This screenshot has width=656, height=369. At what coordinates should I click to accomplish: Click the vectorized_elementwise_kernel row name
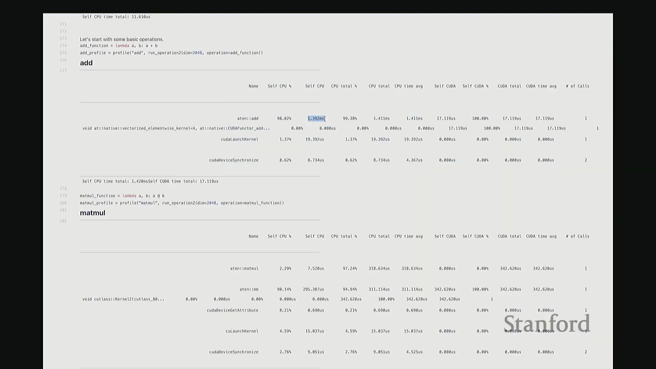[x=176, y=128]
